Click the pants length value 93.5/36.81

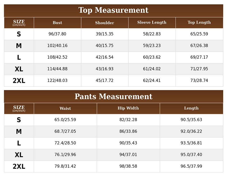(x=191, y=143)
